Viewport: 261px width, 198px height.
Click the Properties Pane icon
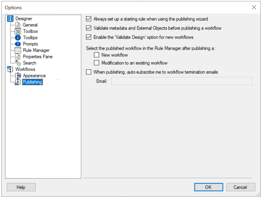pos(18,57)
